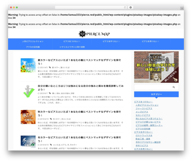Click the 夏 カラー tag under summer post

56,67
